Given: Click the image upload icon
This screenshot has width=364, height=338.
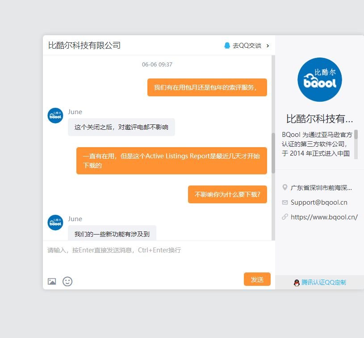Looking at the screenshot, I should pos(52,281).
